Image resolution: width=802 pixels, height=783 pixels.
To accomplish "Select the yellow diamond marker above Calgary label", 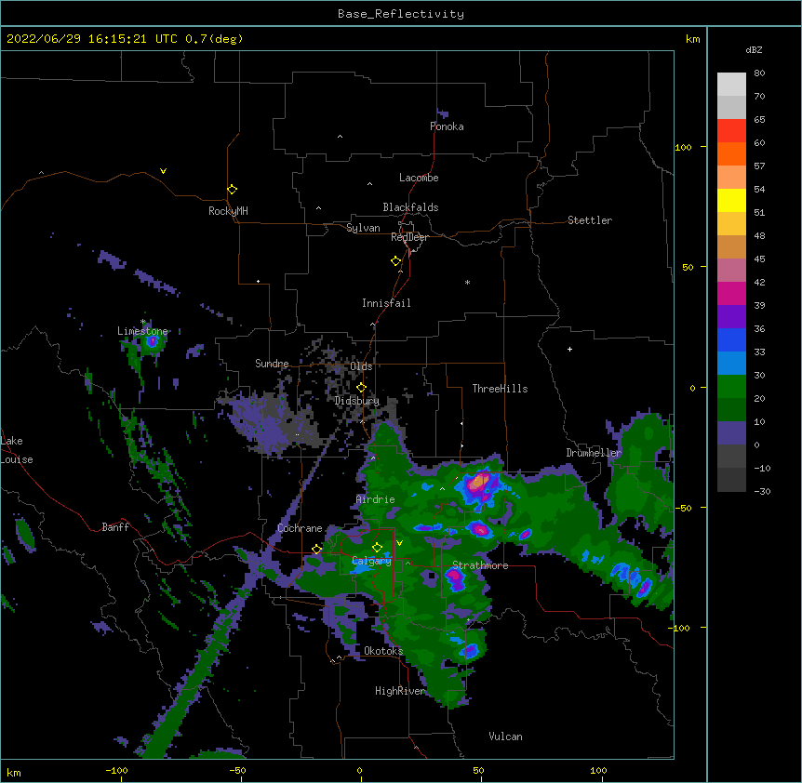I will (x=377, y=548).
